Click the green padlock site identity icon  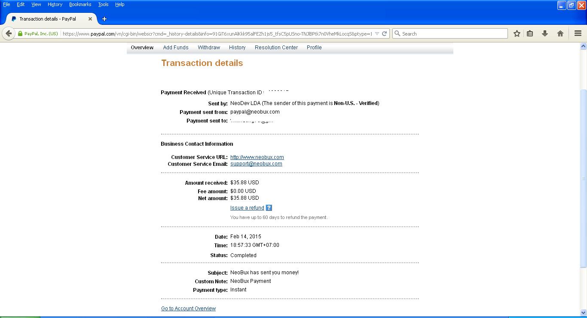[x=20, y=33]
